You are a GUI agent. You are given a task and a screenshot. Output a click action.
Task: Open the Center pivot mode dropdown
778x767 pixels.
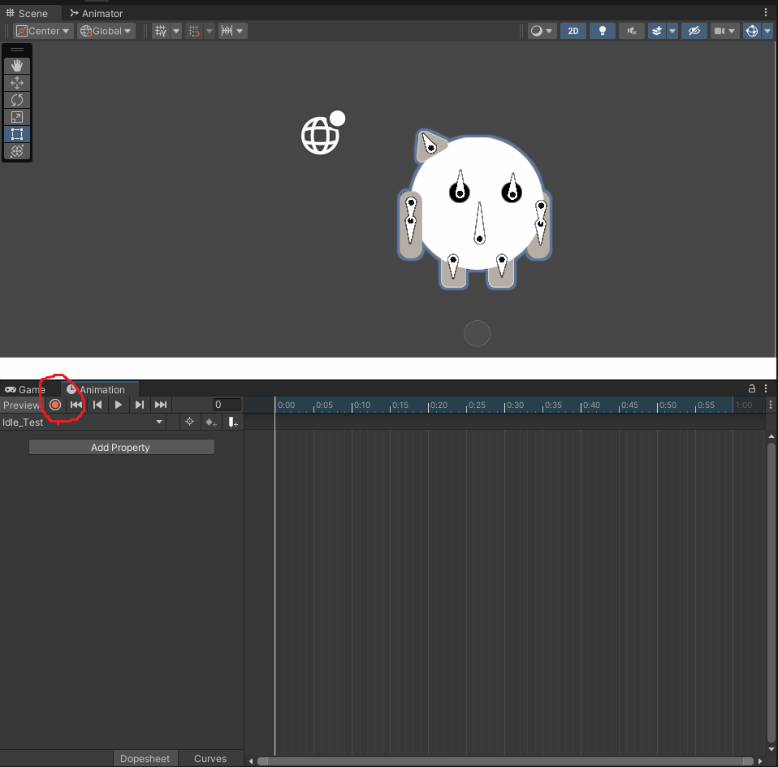(x=42, y=31)
